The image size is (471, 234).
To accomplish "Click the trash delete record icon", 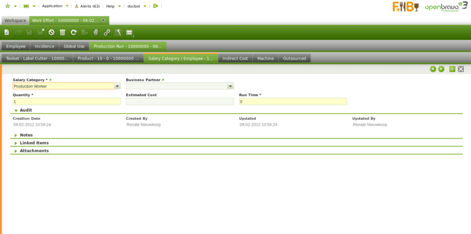I will coord(62,32).
